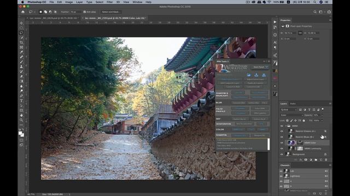Hide the Background layer
Viewport: 350px width, 196px height.
[282, 154]
